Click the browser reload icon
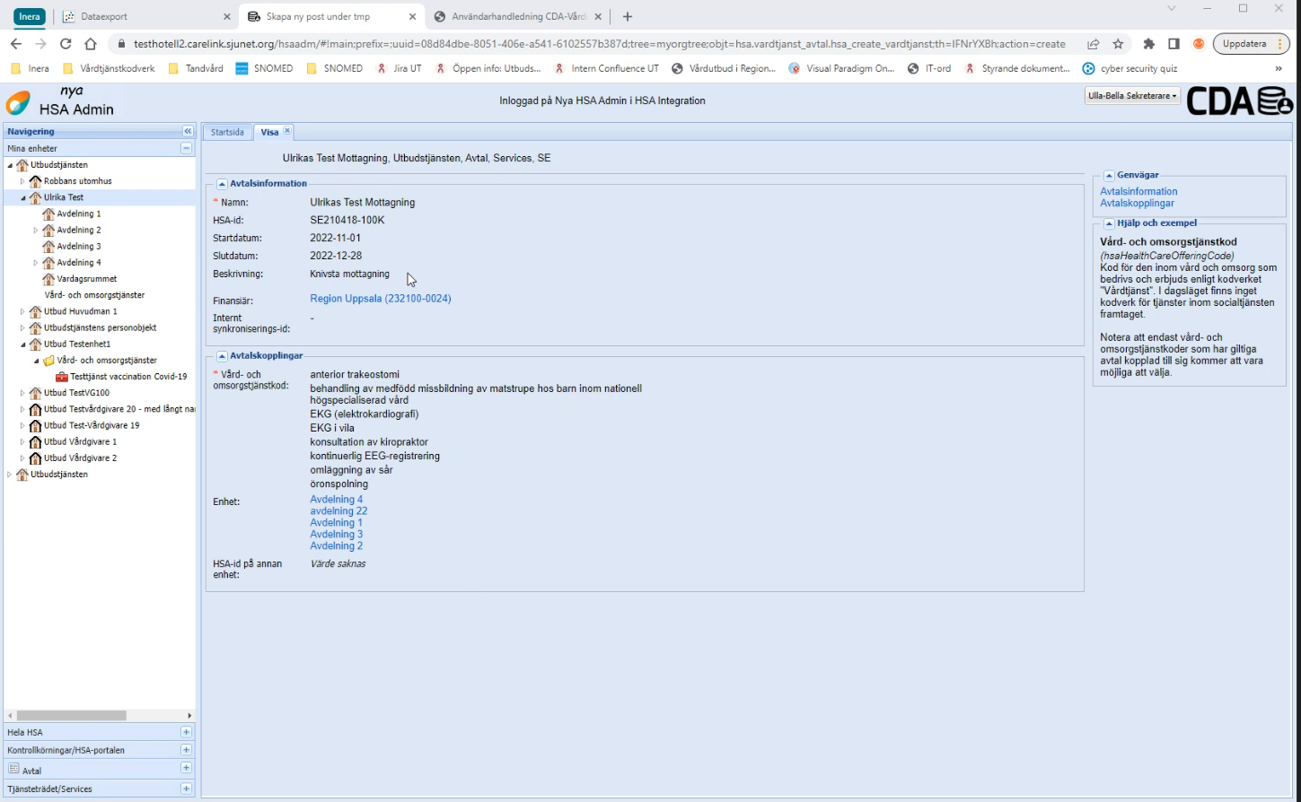The width and height of the screenshot is (1301, 802). (66, 44)
